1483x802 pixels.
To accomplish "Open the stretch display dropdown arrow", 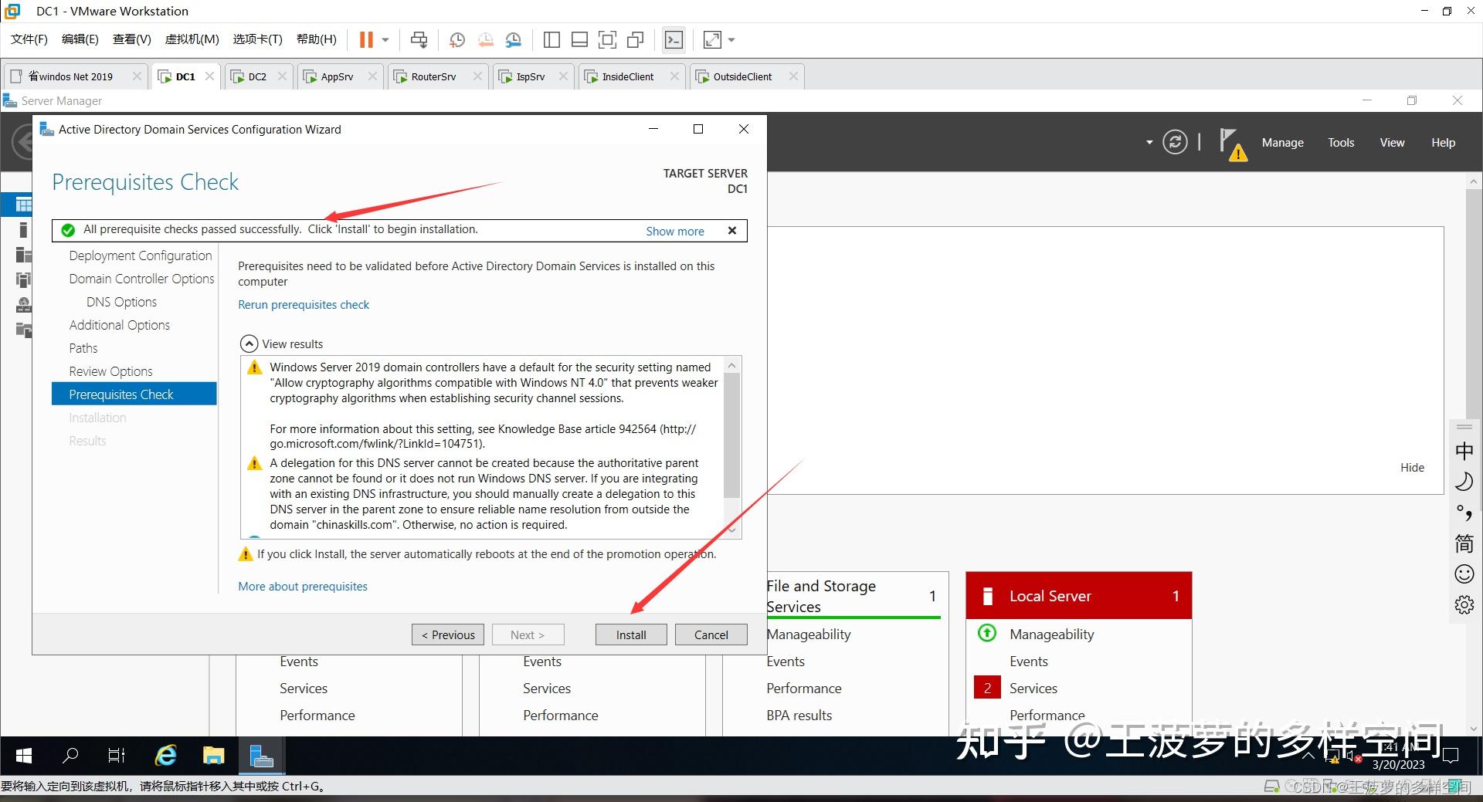I will pyautogui.click(x=731, y=39).
